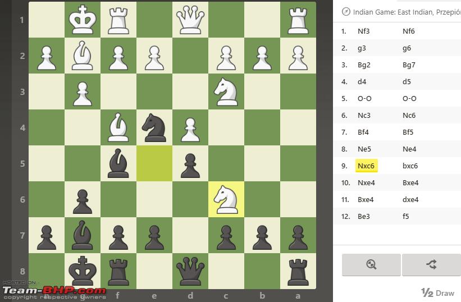This screenshot has width=461, height=302.
Task: Click the white knight on c3
Action: pos(226,91)
